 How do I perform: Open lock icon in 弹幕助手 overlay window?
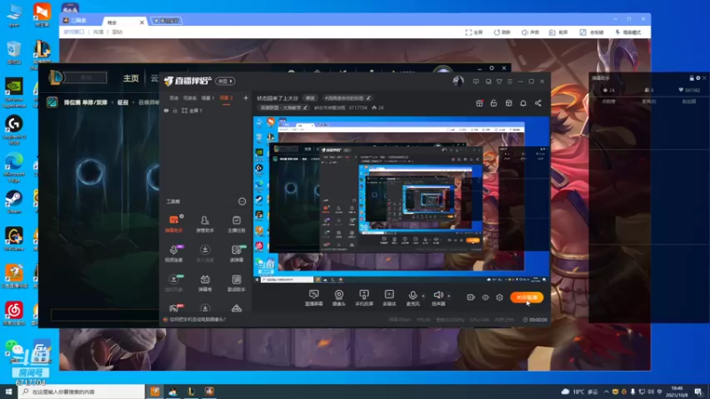pos(691,78)
